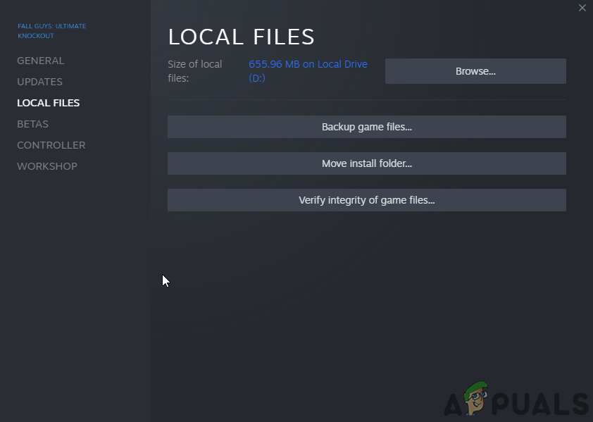Verify integrity of game files
Screen dimensions: 593x422
[366, 200]
